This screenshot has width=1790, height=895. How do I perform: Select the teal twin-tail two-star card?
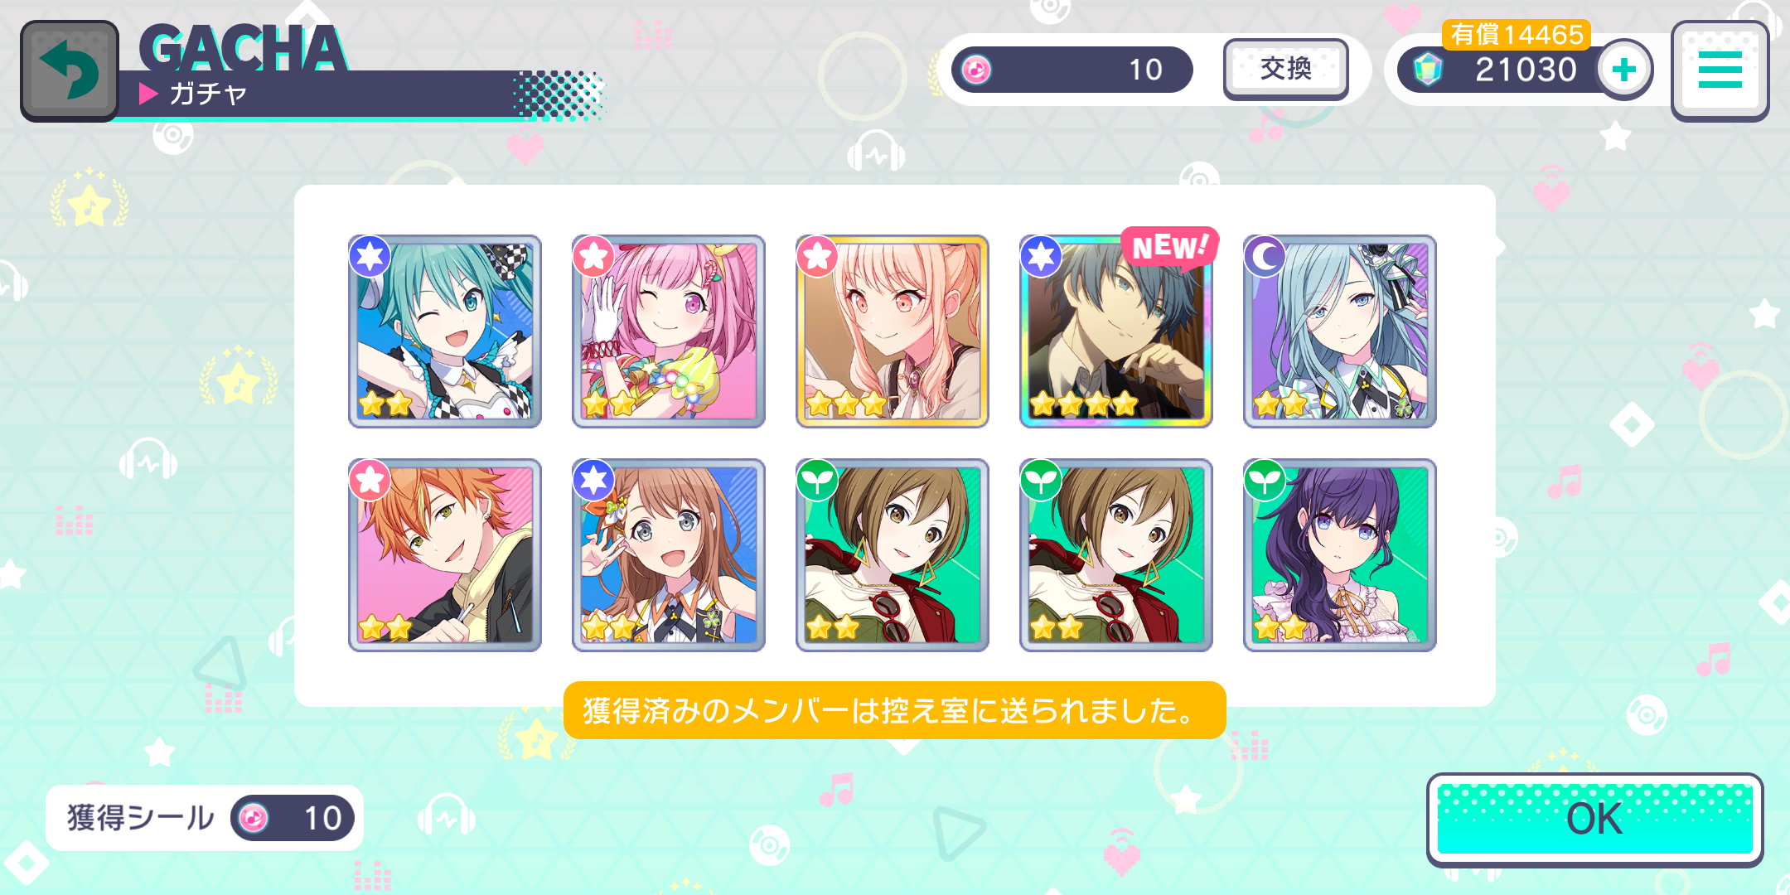pos(445,331)
